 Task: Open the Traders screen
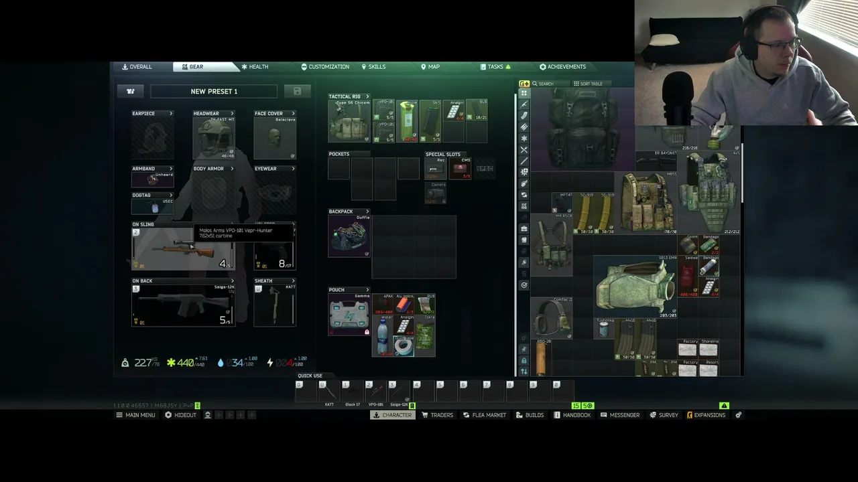(x=438, y=415)
